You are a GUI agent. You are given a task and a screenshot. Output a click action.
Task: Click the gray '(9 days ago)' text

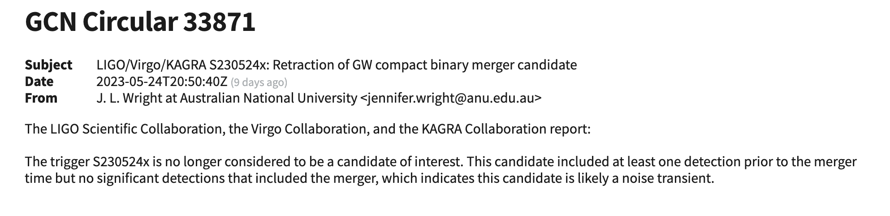click(259, 82)
